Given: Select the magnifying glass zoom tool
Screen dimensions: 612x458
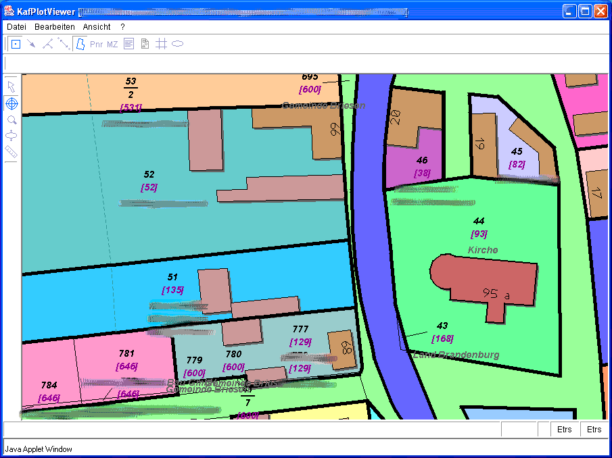Looking at the screenshot, I should pos(11,120).
